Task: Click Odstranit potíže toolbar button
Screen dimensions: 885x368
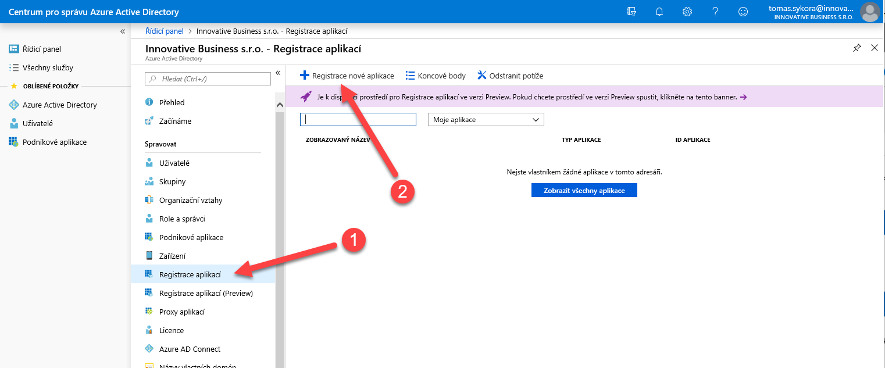Action: pyautogui.click(x=510, y=76)
